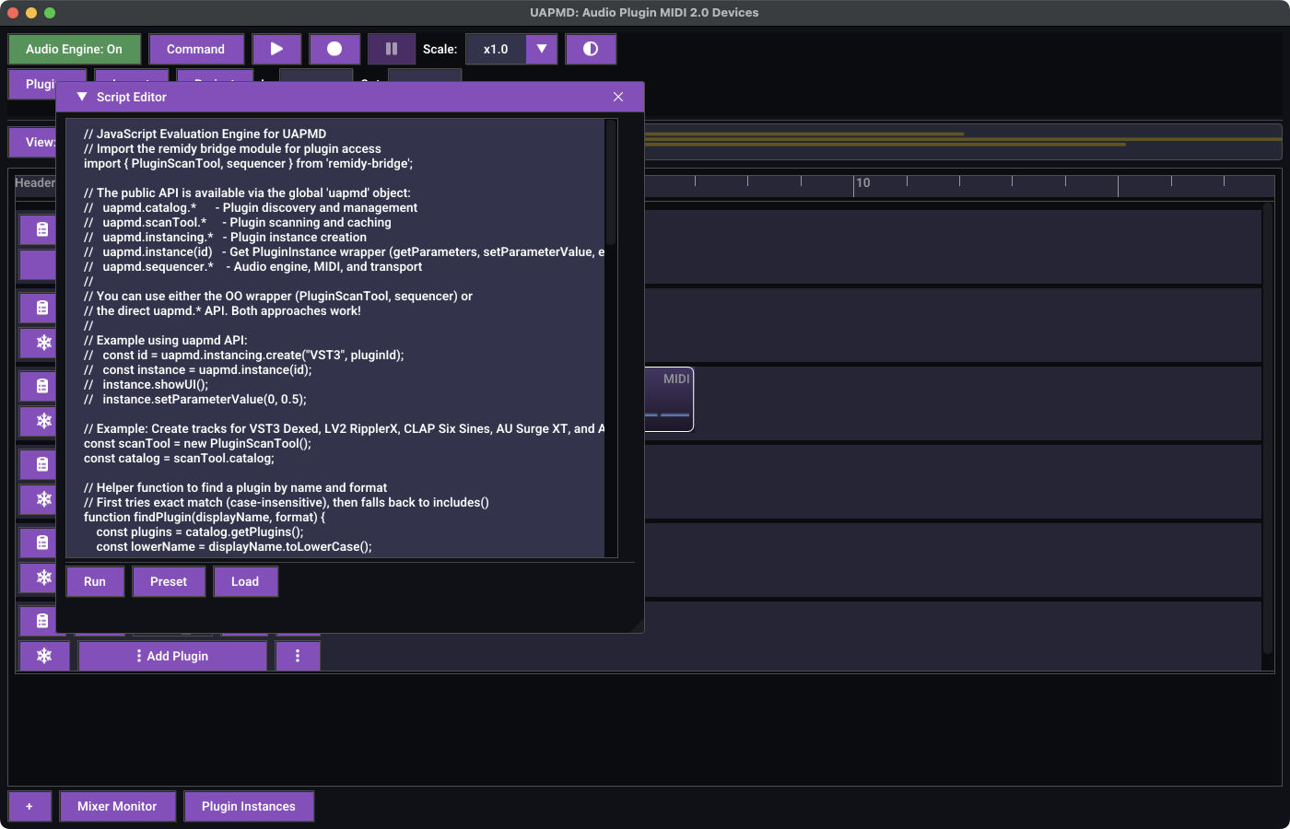1290x829 pixels.
Task: Click the '// Example using uapmd API:' comment
Action: [166, 340]
